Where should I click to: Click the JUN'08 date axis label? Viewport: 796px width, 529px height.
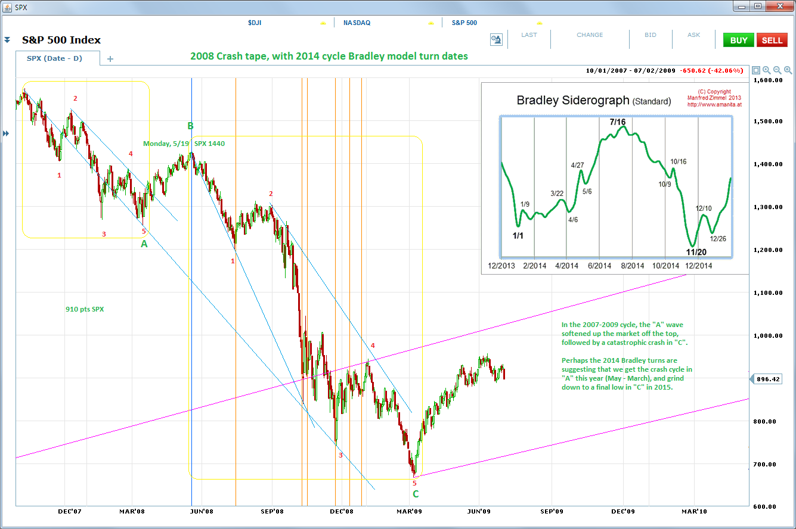coord(202,511)
